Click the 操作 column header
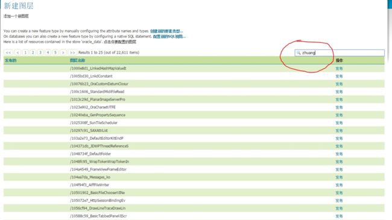The image size is (392, 220). [340, 60]
